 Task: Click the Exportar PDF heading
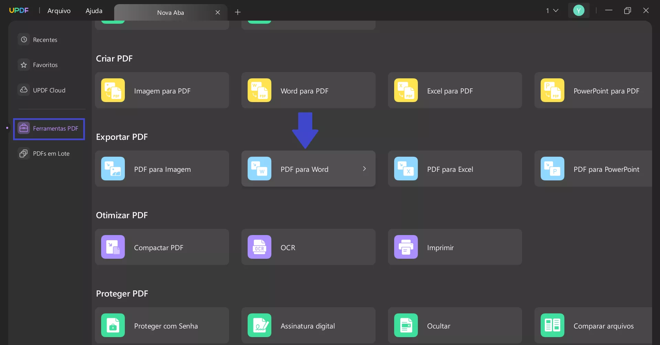point(122,137)
